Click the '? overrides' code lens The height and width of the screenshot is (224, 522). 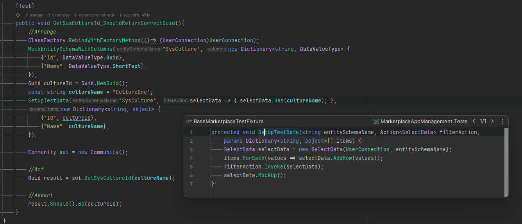pyautogui.click(x=59, y=15)
